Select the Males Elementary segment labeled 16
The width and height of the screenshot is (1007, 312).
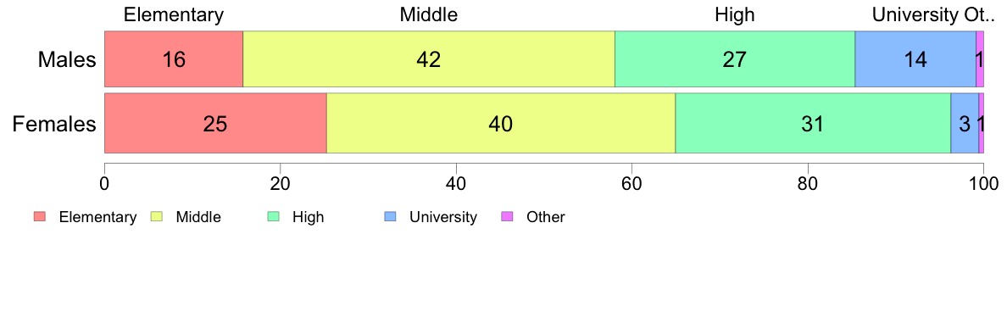point(174,58)
